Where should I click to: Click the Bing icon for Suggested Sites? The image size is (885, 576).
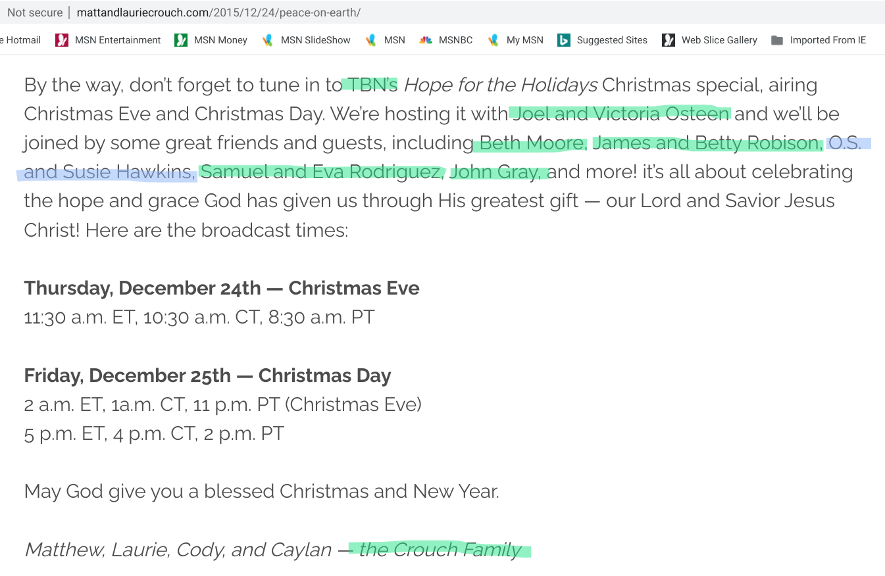tap(563, 40)
